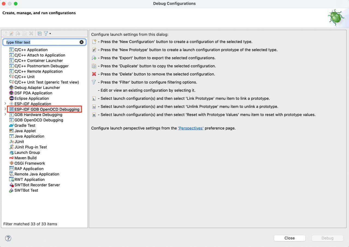Screen dimensions: 349x247
Task: Expand the ESP-IDF Application tree node
Action: tap(5, 104)
